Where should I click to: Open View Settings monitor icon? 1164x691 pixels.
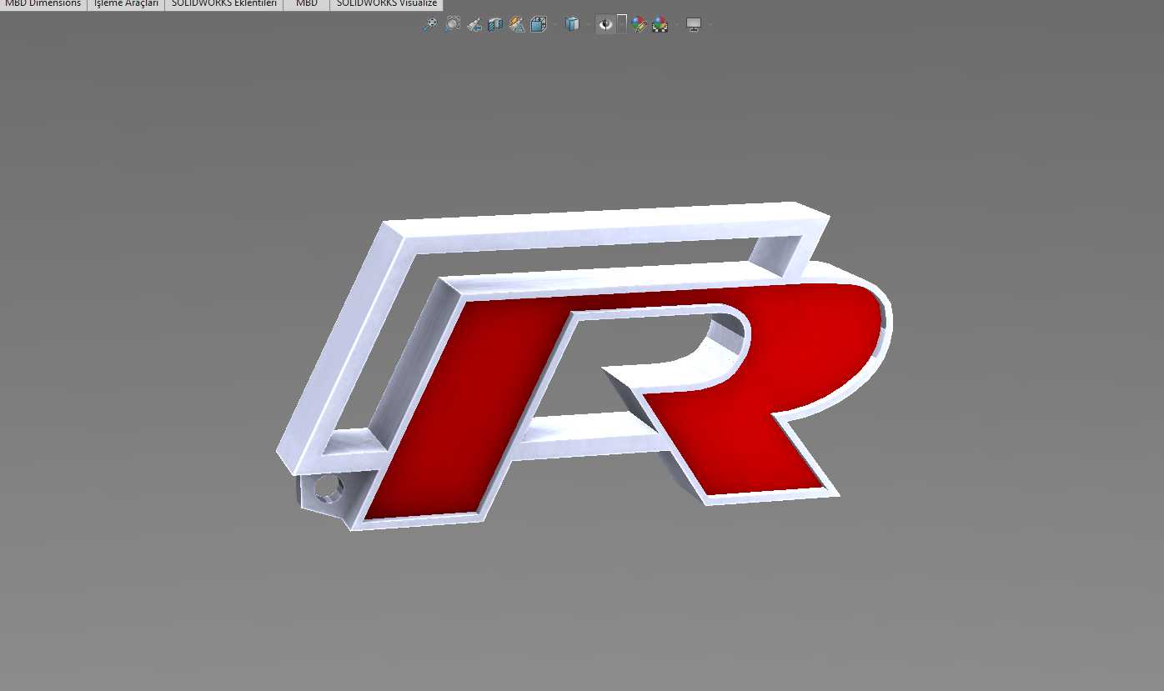tap(694, 24)
